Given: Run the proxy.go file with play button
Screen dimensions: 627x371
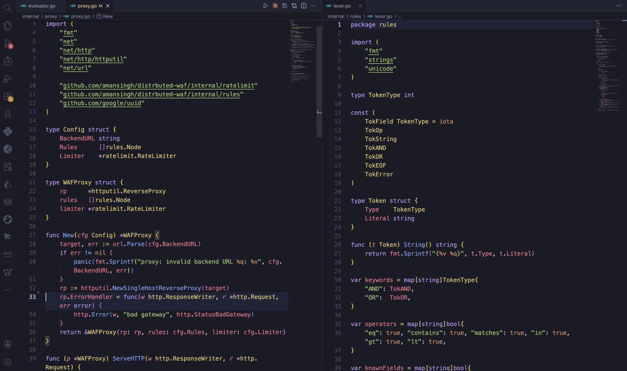Looking at the screenshot, I should click(x=265, y=6).
